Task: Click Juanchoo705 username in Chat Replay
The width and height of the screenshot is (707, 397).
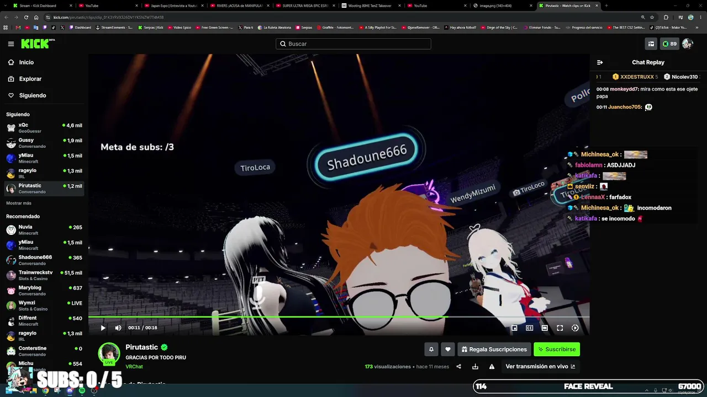Action: (x=625, y=107)
